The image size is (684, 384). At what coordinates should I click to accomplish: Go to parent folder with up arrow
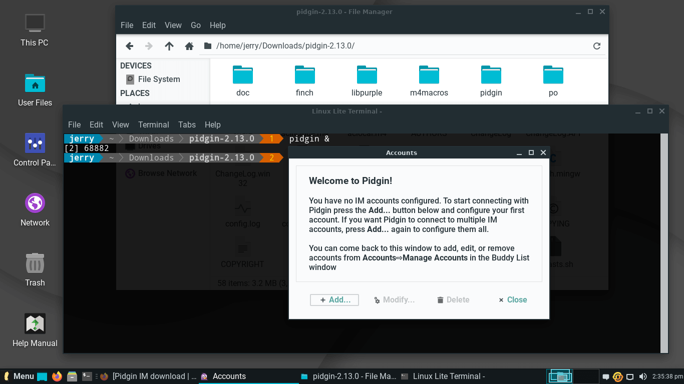[169, 46]
